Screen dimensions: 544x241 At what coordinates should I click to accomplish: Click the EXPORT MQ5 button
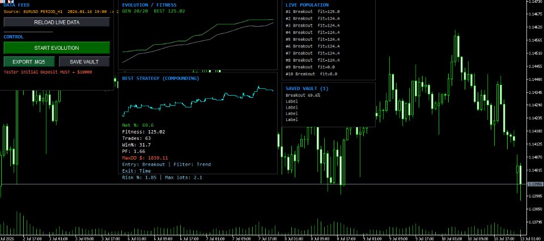point(29,62)
